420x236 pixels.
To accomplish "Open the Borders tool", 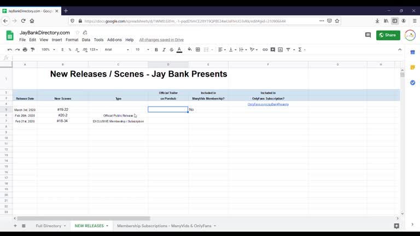I will tap(197, 50).
